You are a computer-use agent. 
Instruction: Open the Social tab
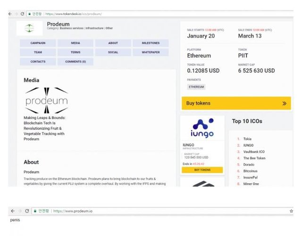point(113,52)
